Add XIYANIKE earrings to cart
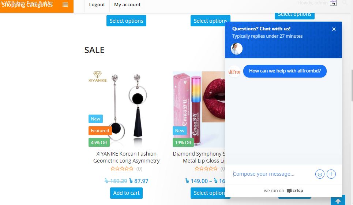Image resolution: width=353 pixels, height=205 pixels. pyautogui.click(x=126, y=193)
